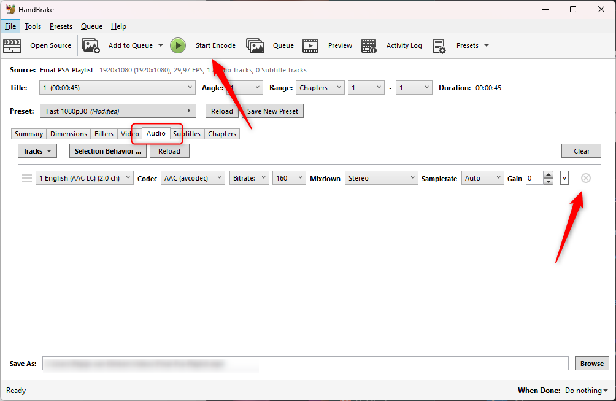The height and width of the screenshot is (401, 616).
Task: Open the Activity Log icon
Action: coord(369,45)
